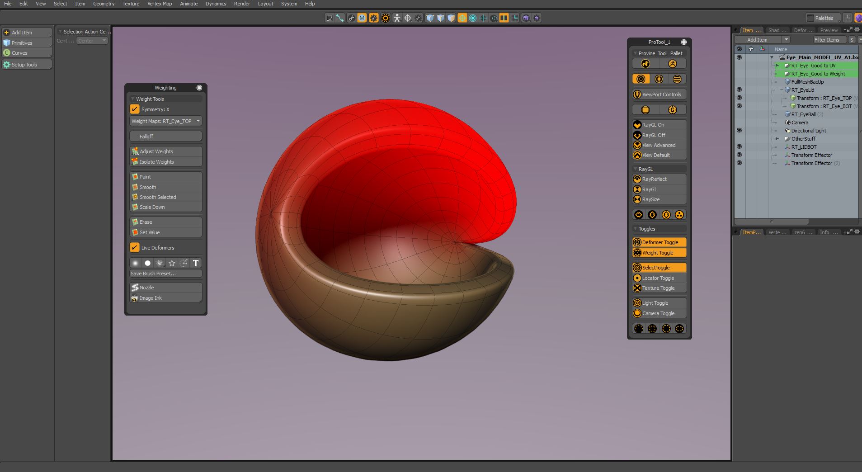This screenshot has width=862, height=472.
Task: Select the Camera item in list
Action: (799, 123)
